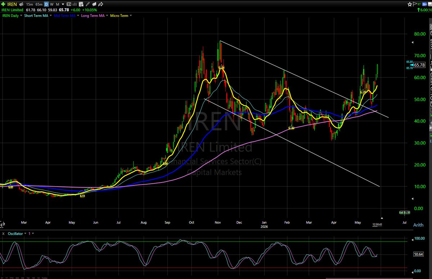Screen dimensions: 432x279
Task: Click the IREN Limited company name
Action: click(13, 10)
